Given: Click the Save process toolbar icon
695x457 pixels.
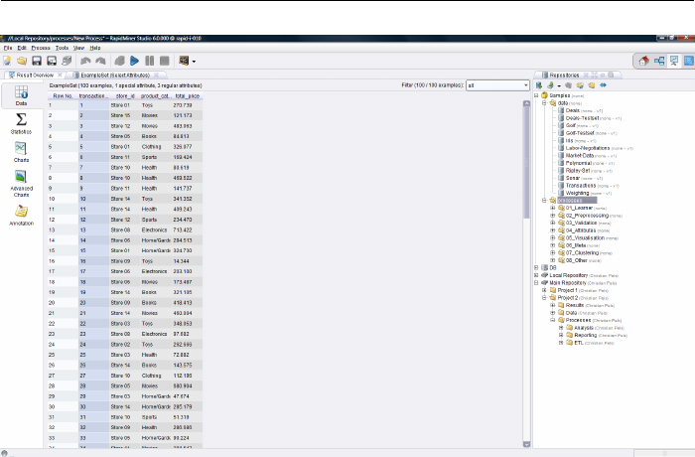Looking at the screenshot, I should coord(36,61).
